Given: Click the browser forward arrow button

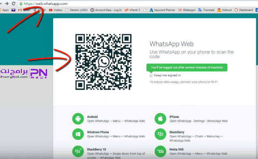Looking at the screenshot, I should tap(7, 3).
